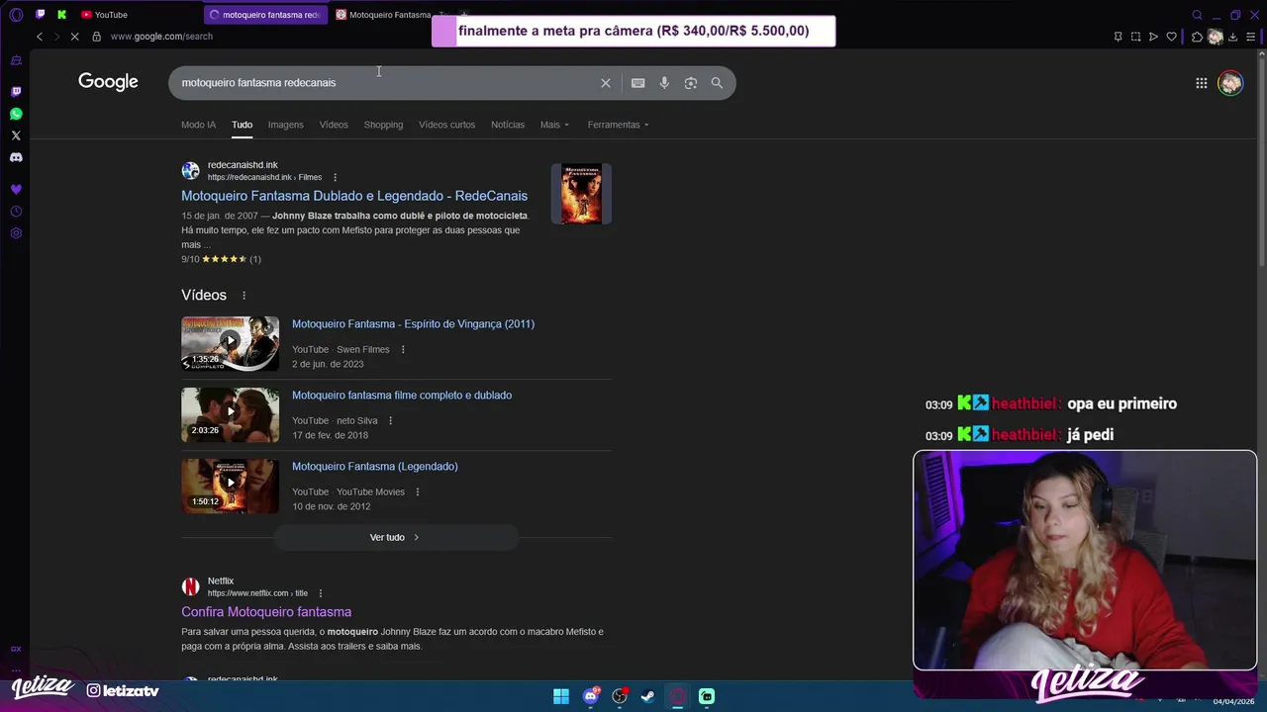Open Discord from taskbar

(591, 696)
